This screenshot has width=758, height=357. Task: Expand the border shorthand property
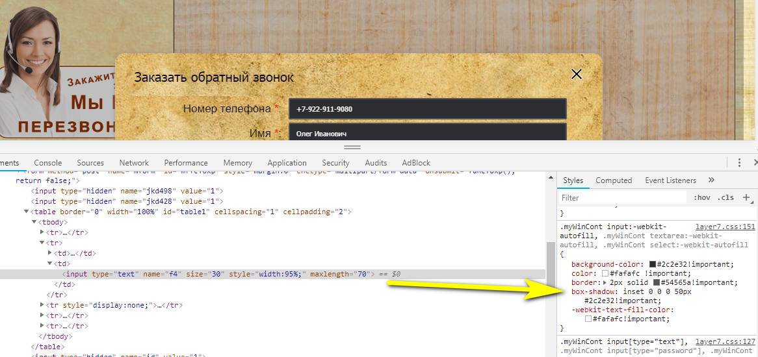point(605,283)
